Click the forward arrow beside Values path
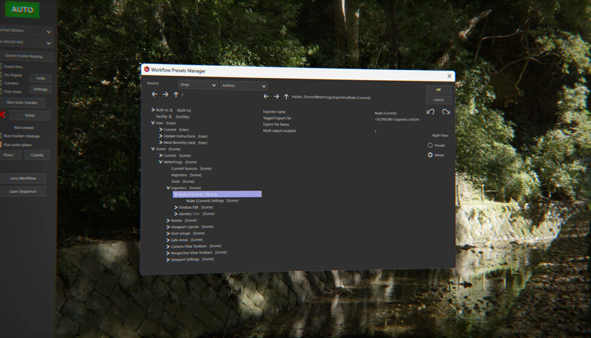 [x=276, y=97]
